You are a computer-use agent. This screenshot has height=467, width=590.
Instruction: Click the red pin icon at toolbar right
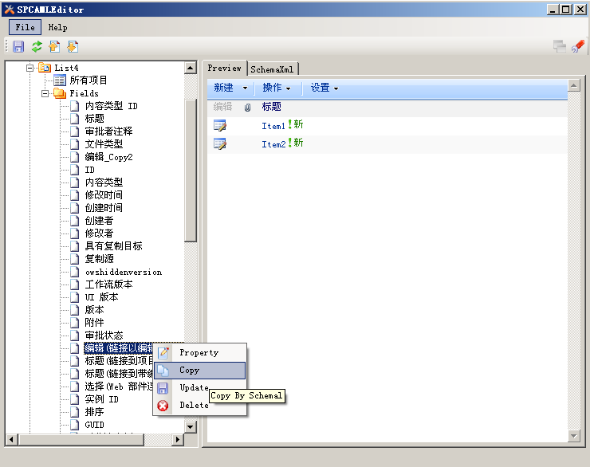pos(578,46)
